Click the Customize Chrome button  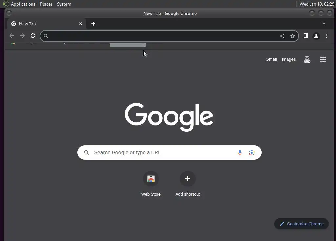301,224
